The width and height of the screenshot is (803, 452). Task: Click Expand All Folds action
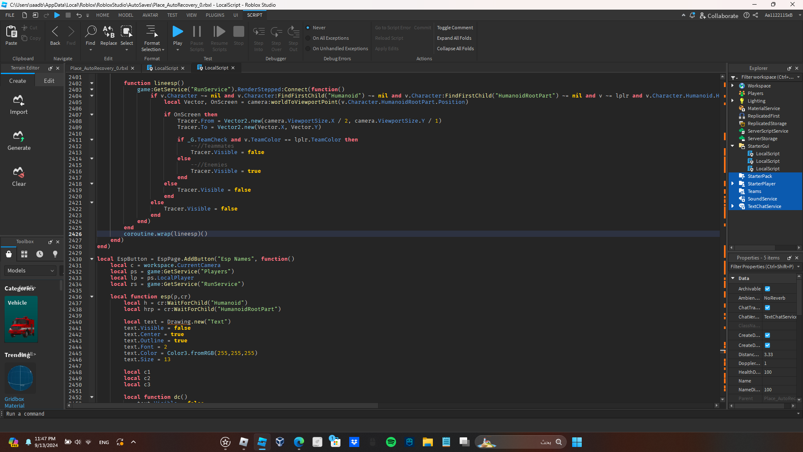click(454, 38)
